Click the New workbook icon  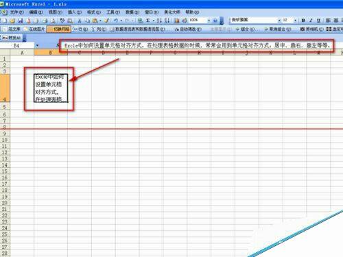coord(5,21)
